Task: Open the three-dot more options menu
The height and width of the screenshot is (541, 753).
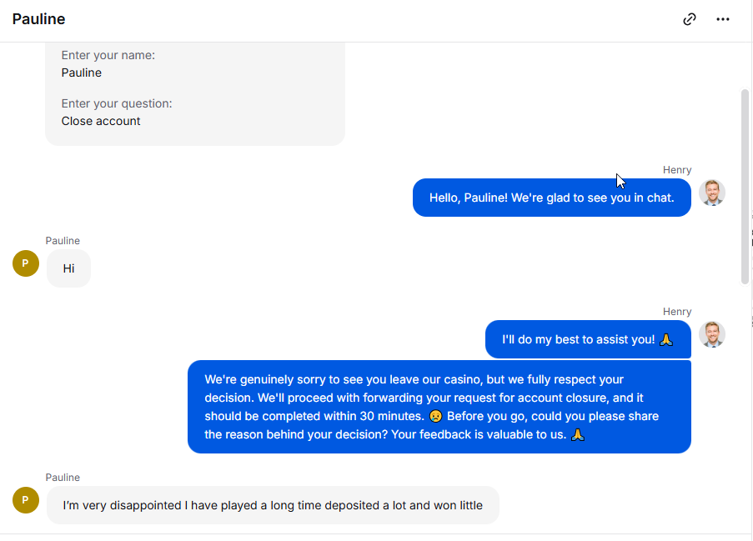Action: [723, 19]
